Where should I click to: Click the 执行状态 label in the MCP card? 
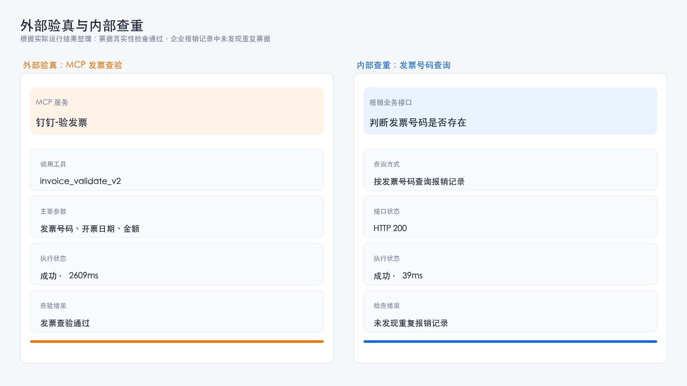click(53, 258)
